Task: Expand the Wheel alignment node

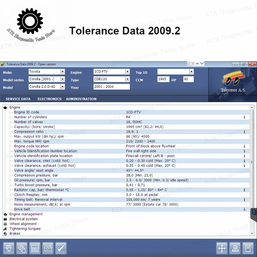Action: (x=5, y=224)
